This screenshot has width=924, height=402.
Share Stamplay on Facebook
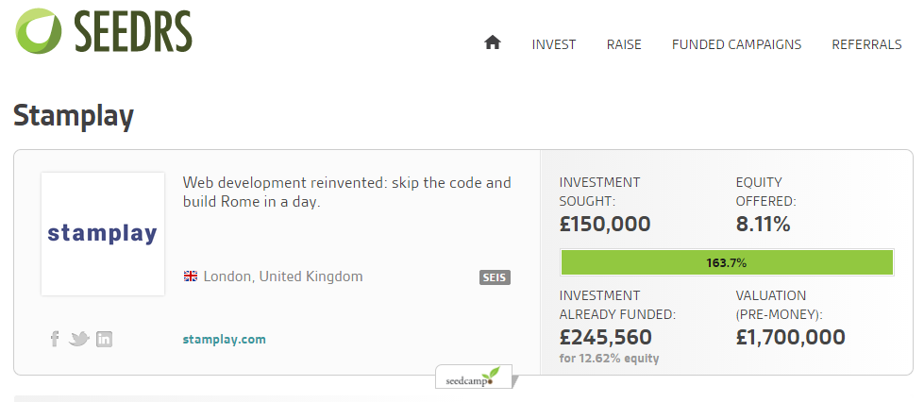point(55,339)
